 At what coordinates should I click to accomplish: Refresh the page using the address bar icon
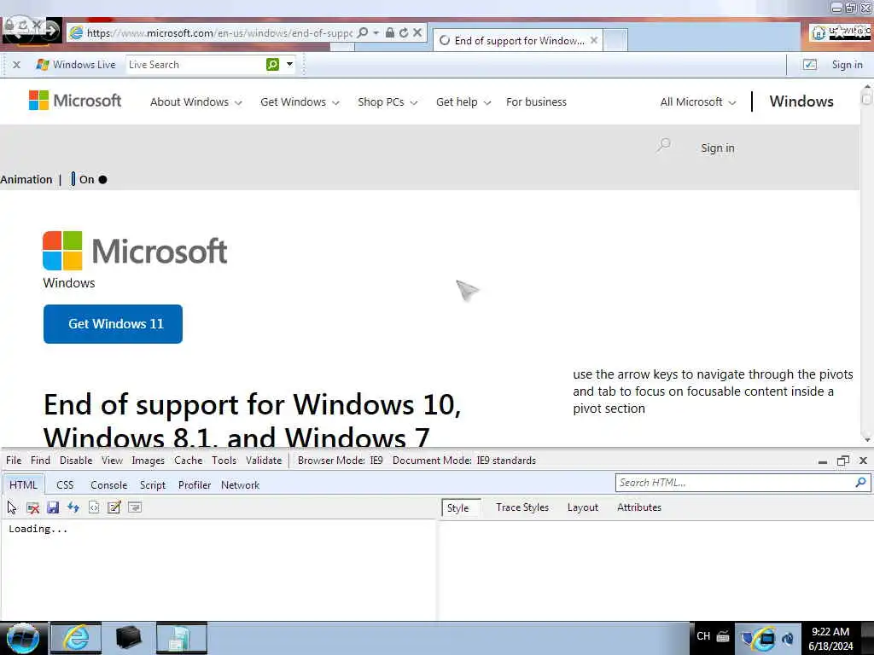click(x=404, y=33)
